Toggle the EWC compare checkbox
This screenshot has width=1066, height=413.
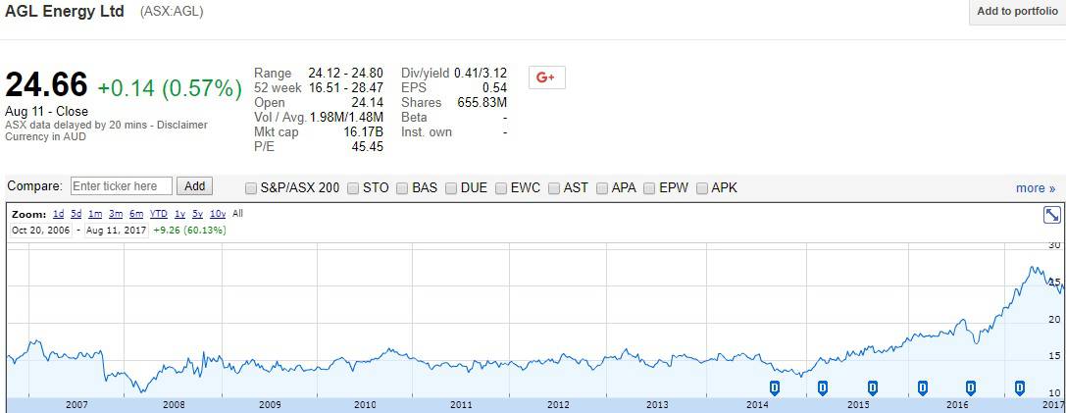[502, 187]
